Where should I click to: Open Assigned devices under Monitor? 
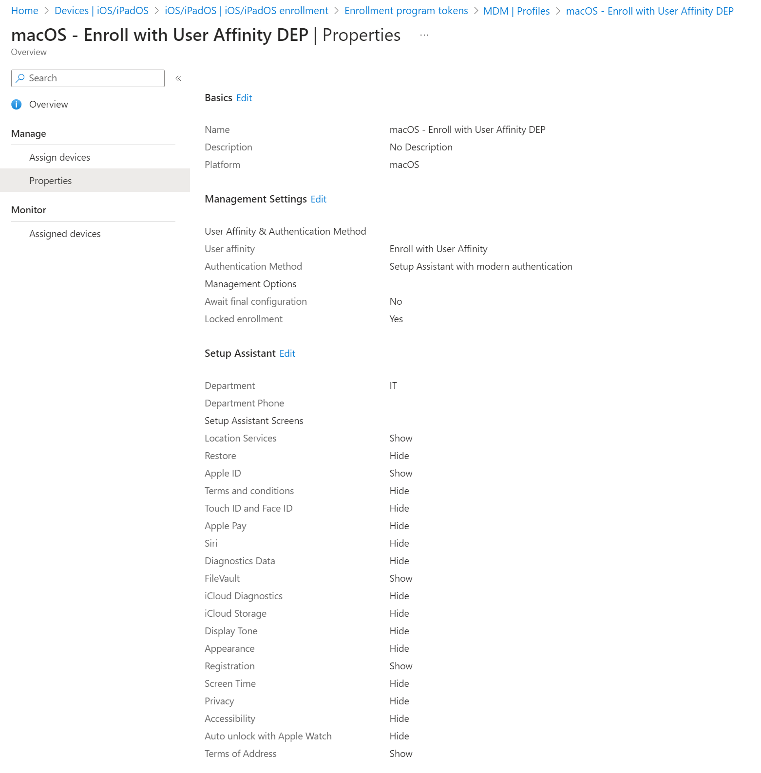click(x=65, y=234)
